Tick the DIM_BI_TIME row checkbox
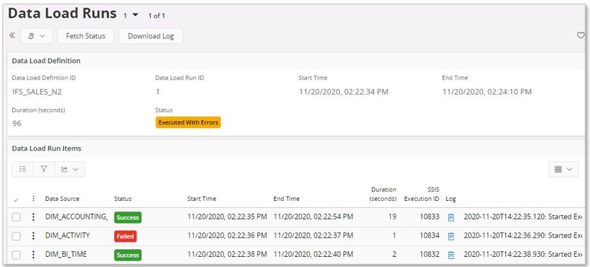 (16, 255)
